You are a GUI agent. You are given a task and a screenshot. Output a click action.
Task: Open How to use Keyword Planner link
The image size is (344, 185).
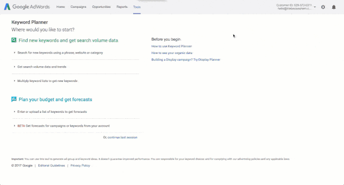click(172, 46)
